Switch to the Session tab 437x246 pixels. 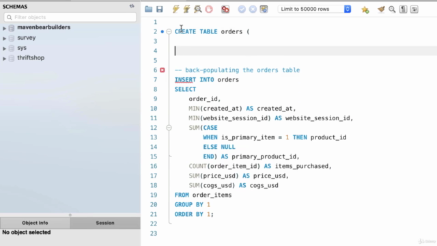click(105, 223)
